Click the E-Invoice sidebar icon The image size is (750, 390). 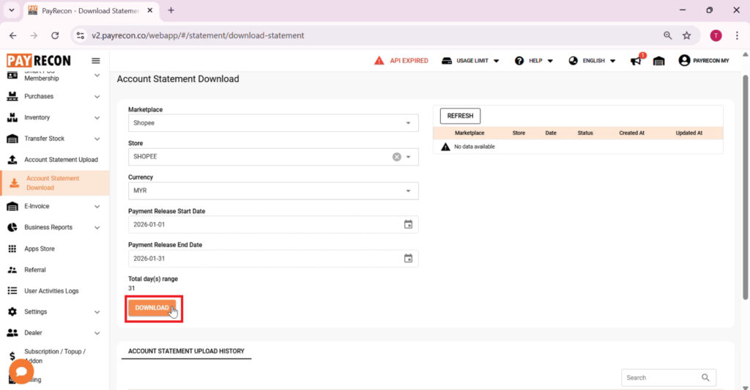12,206
